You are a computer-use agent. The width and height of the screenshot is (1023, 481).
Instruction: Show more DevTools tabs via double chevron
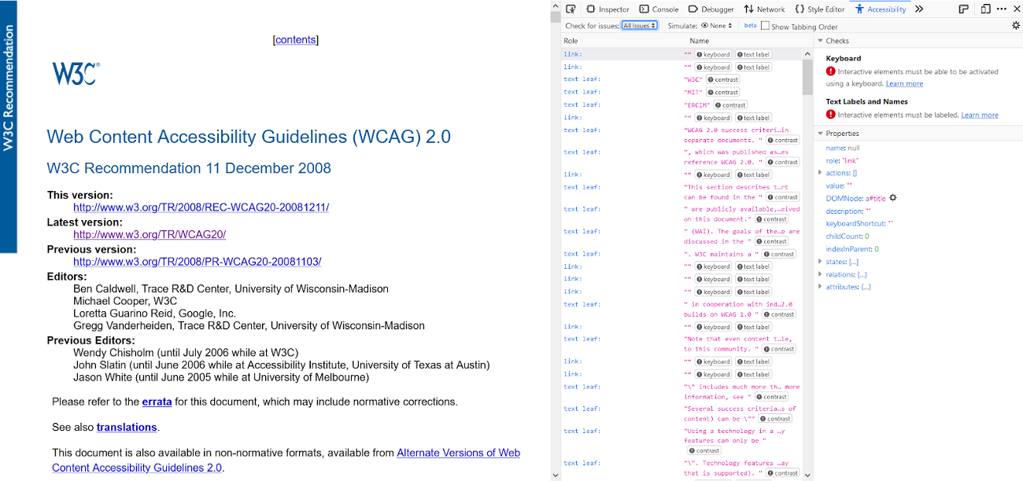coord(919,9)
